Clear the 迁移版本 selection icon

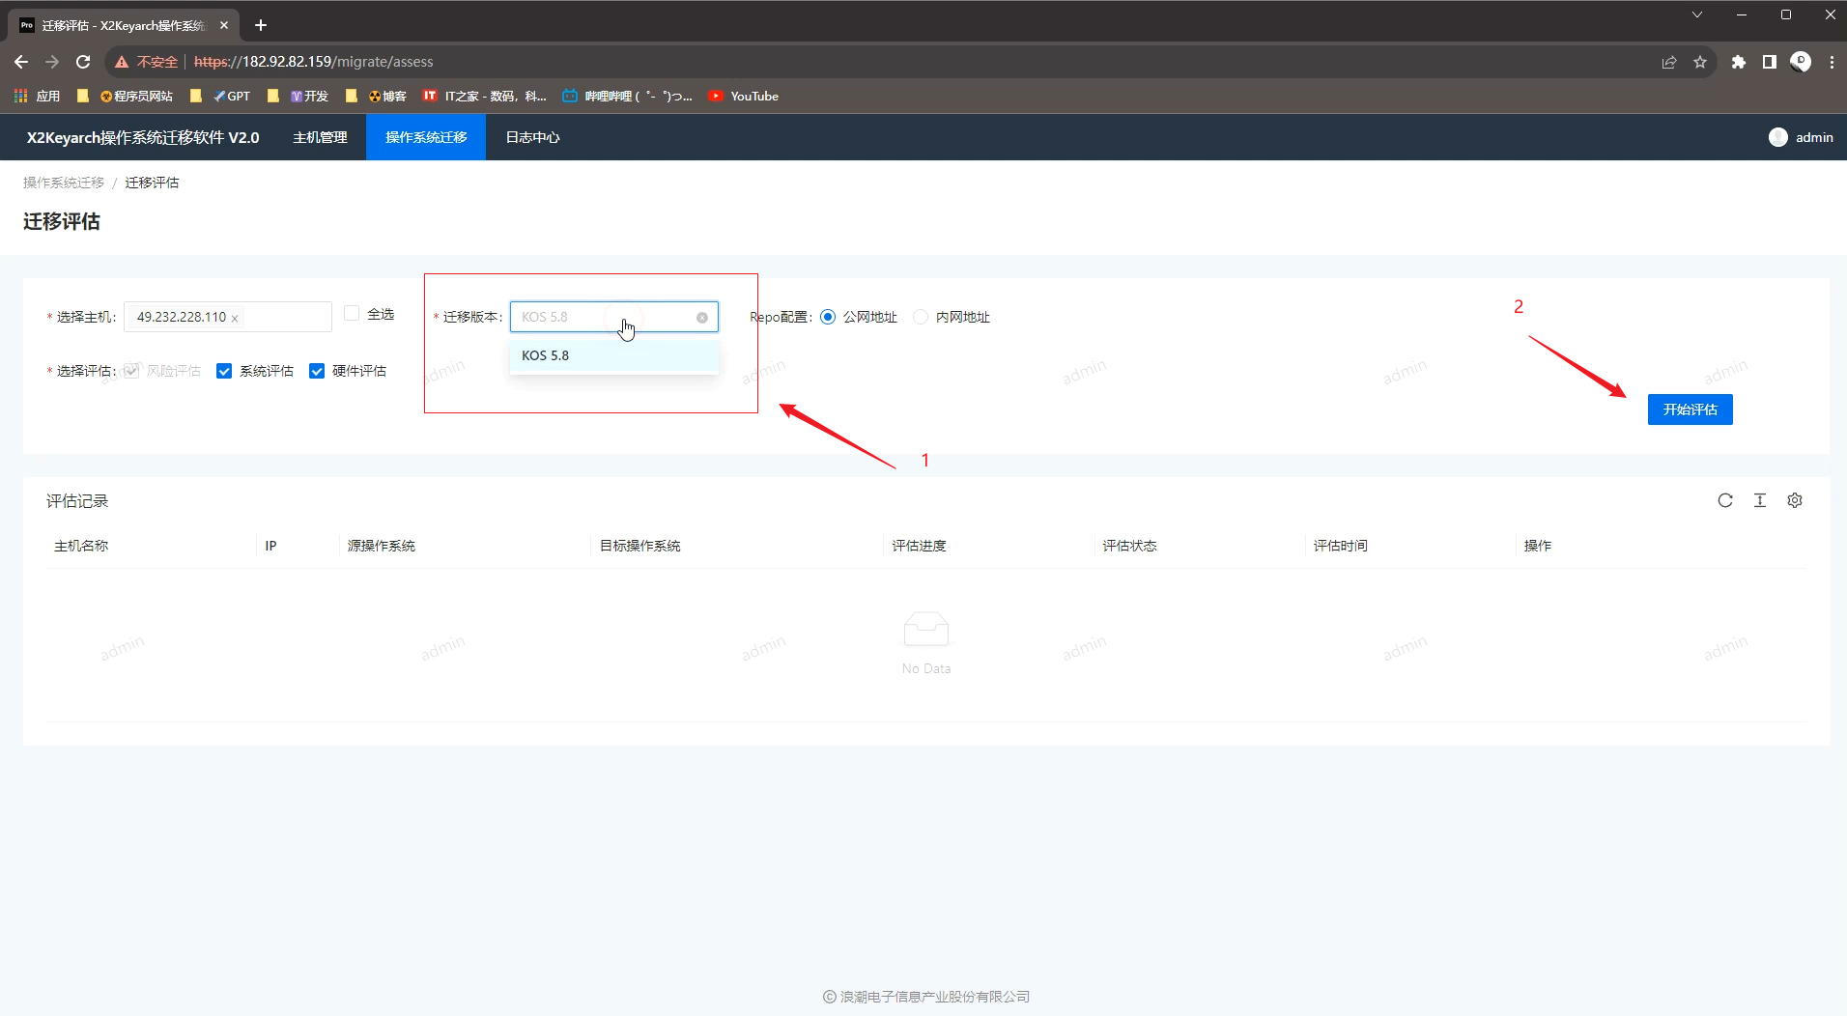(x=702, y=318)
